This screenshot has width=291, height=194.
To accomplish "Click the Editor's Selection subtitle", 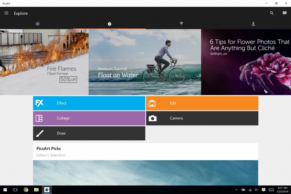I will 51,155.
